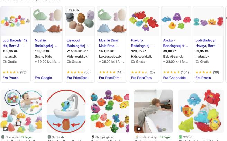Open the Shopping4net colorful bath animals image
This screenshot has width=227, height=141.
(x=110, y=112)
